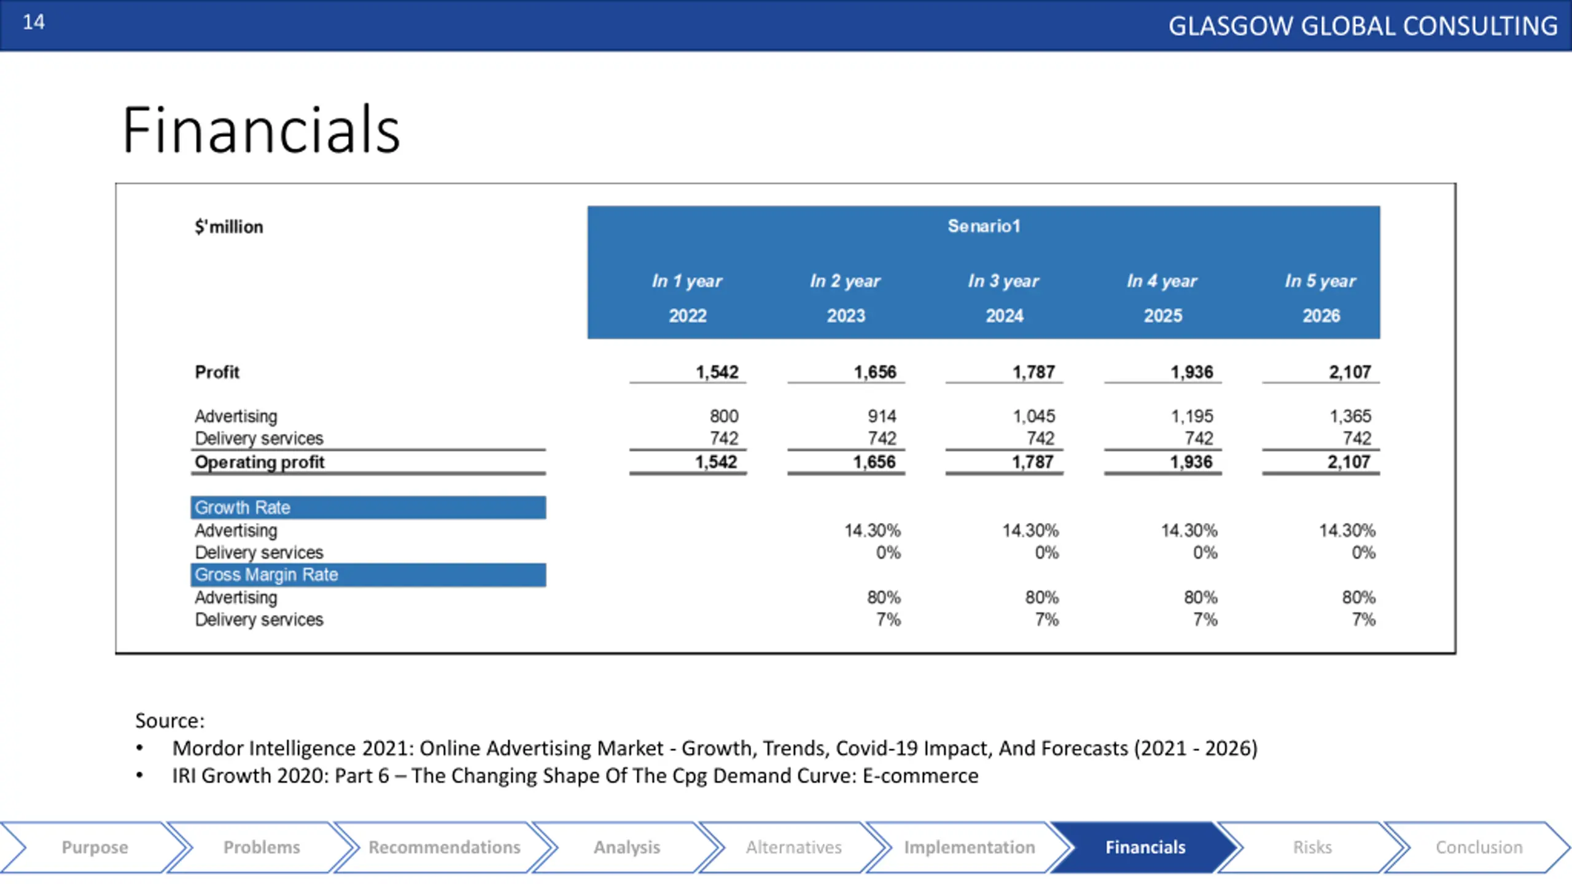
Task: Click the Financials slide title
Action: (261, 130)
